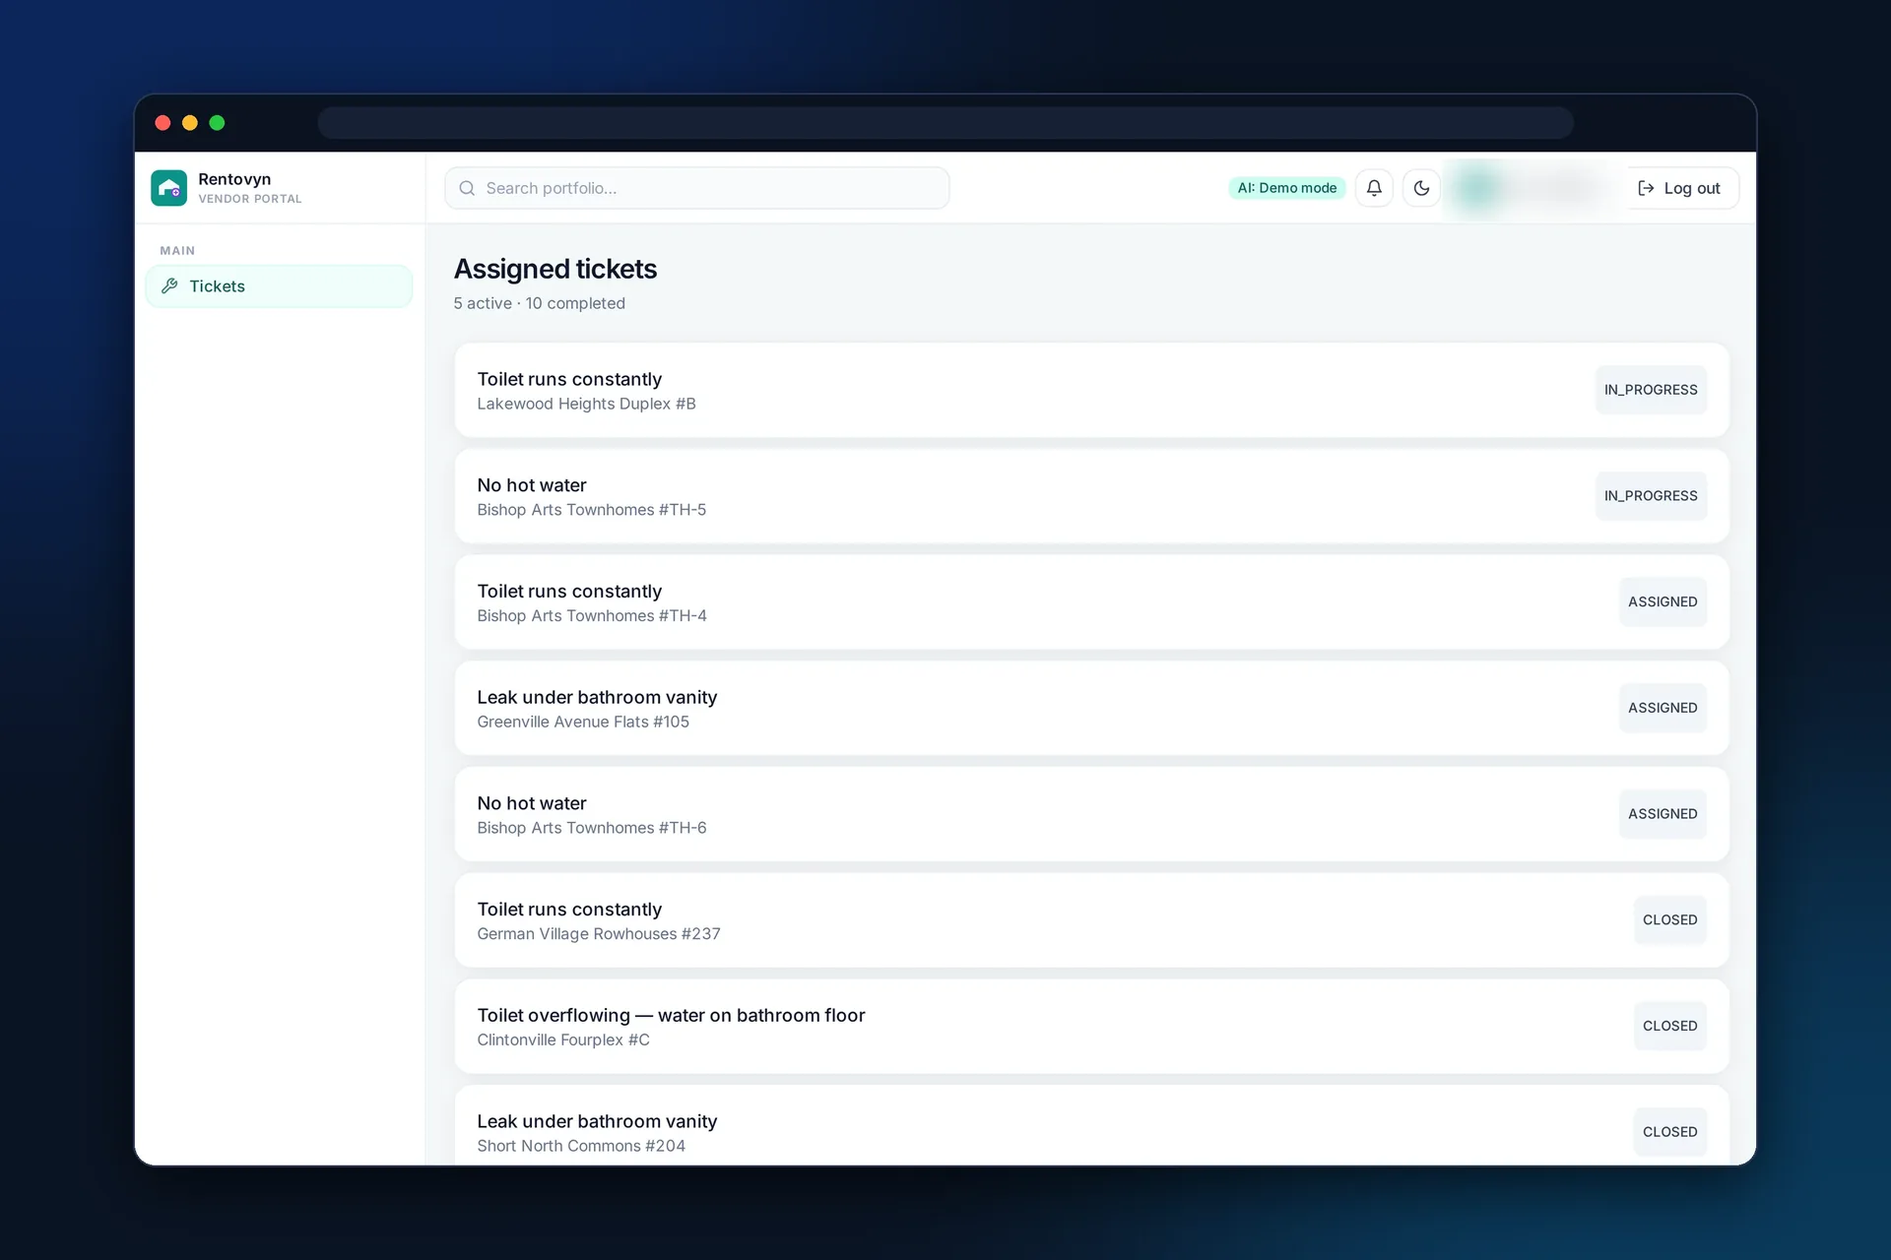The image size is (1891, 1260).
Task: Open the notifications bell
Action: pyautogui.click(x=1374, y=188)
